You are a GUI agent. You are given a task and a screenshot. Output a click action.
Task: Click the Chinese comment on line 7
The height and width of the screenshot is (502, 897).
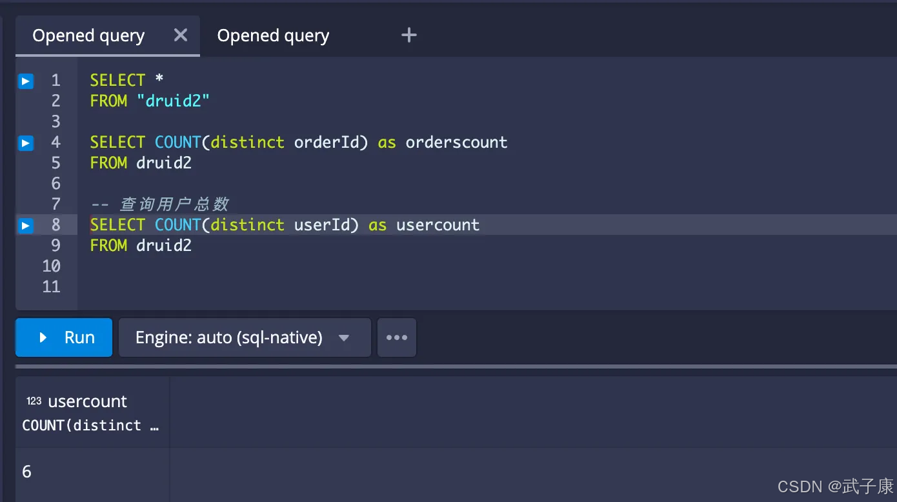coord(174,205)
